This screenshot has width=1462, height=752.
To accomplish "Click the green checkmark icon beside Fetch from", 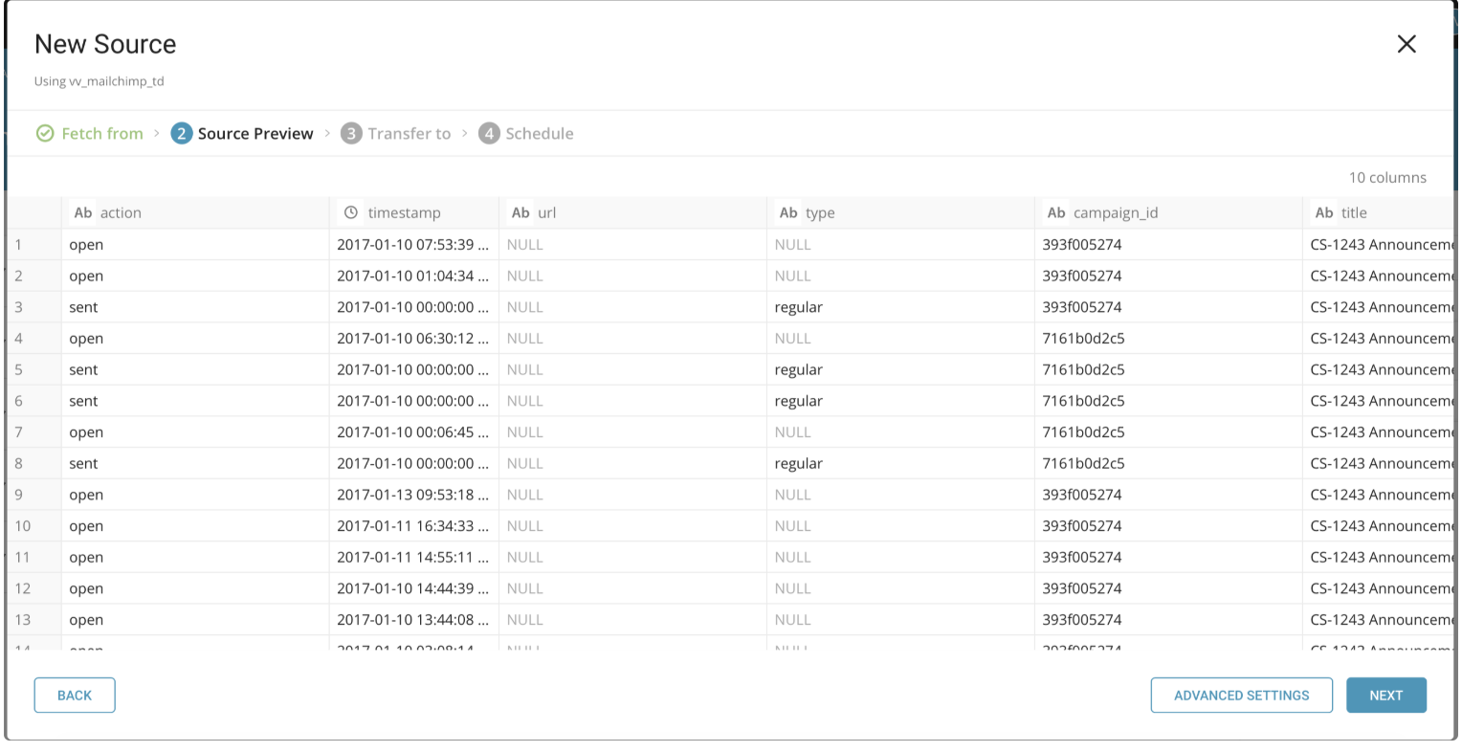I will [x=45, y=134].
